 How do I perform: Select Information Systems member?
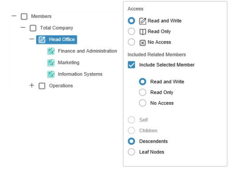80,74
